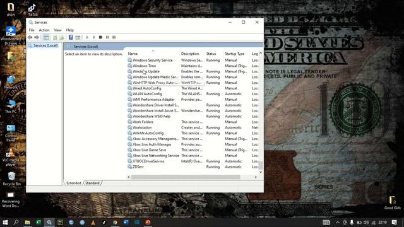Click the taskbar search magnifier icon
This screenshot has height=227, width=404.
click(x=16, y=223)
